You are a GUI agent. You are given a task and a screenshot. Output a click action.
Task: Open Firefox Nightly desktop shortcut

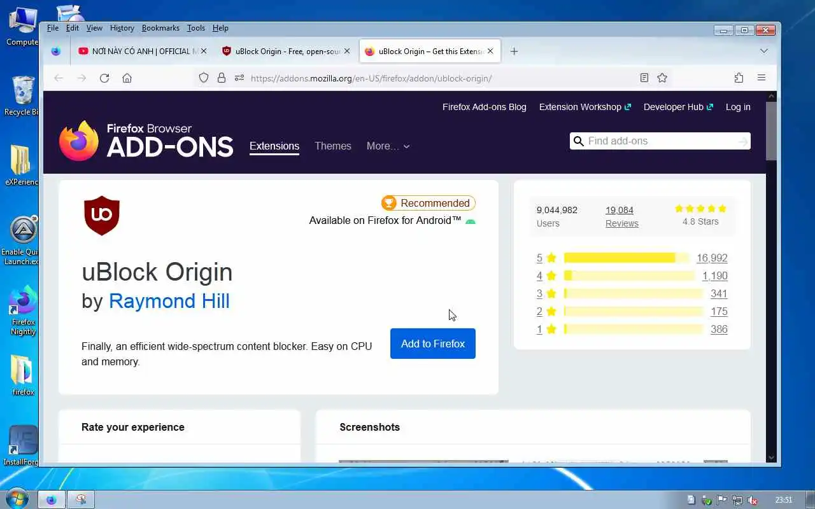pos(23,310)
